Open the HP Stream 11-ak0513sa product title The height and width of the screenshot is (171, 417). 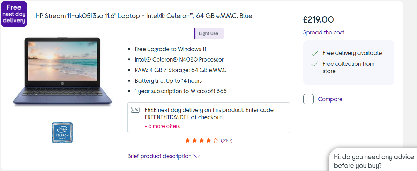144,16
